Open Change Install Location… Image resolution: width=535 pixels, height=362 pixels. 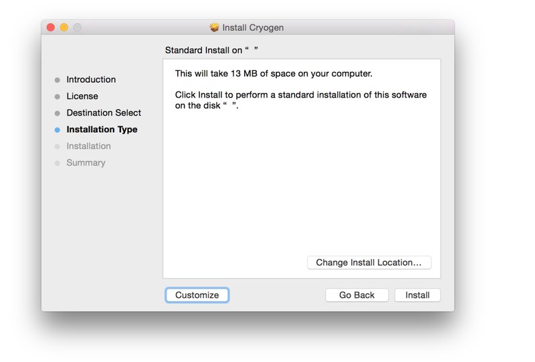(x=368, y=262)
